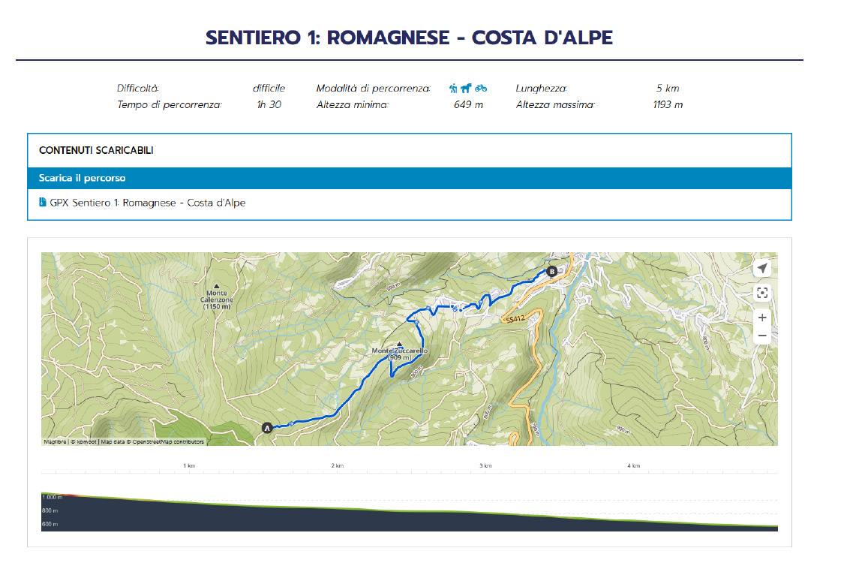Click the horse riding mode icon
The height and width of the screenshot is (566, 844).
click(x=466, y=88)
